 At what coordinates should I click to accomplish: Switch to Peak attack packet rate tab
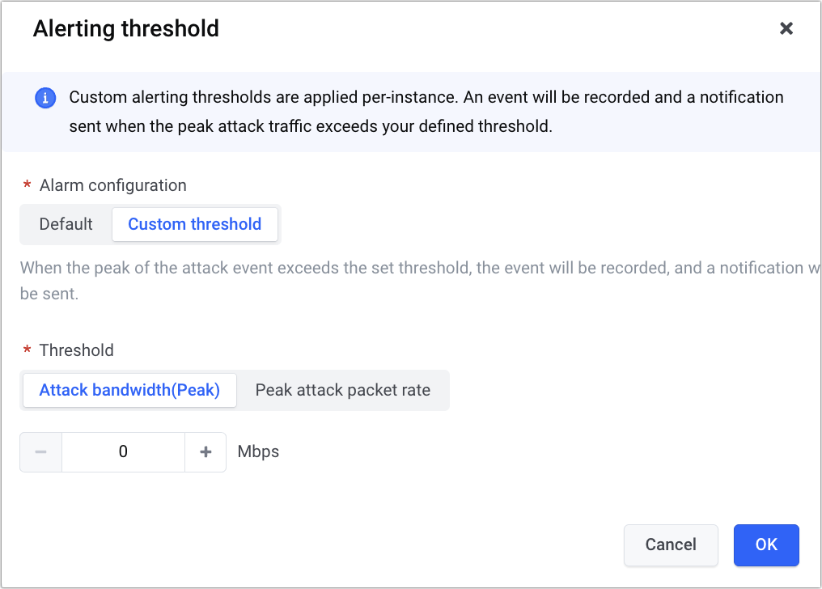[x=342, y=390]
